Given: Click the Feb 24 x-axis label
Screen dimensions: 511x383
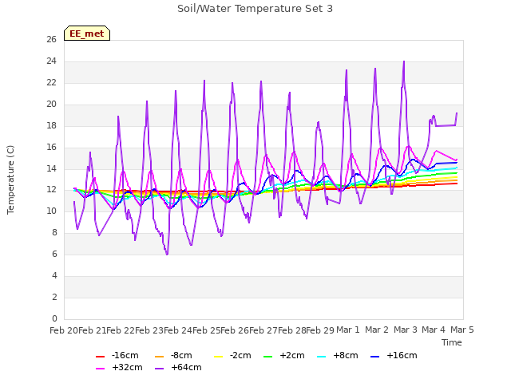Looking at the screenshot, I should click(177, 330).
